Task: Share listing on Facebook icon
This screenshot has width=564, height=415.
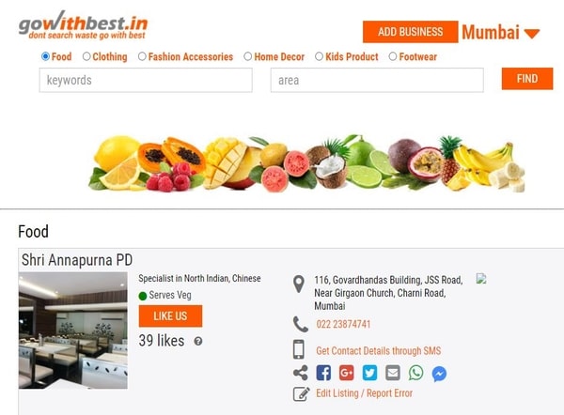Action: pyautogui.click(x=323, y=373)
